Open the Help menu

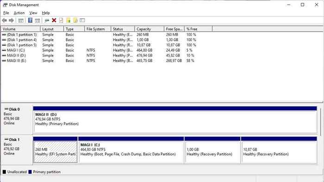point(46,13)
